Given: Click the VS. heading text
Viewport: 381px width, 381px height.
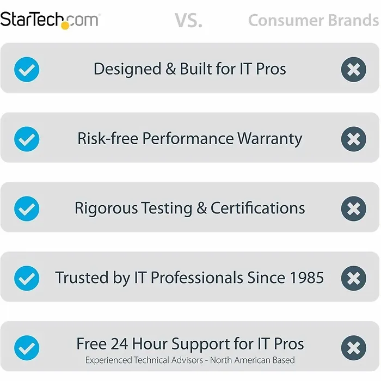Looking at the screenshot, I should (188, 21).
